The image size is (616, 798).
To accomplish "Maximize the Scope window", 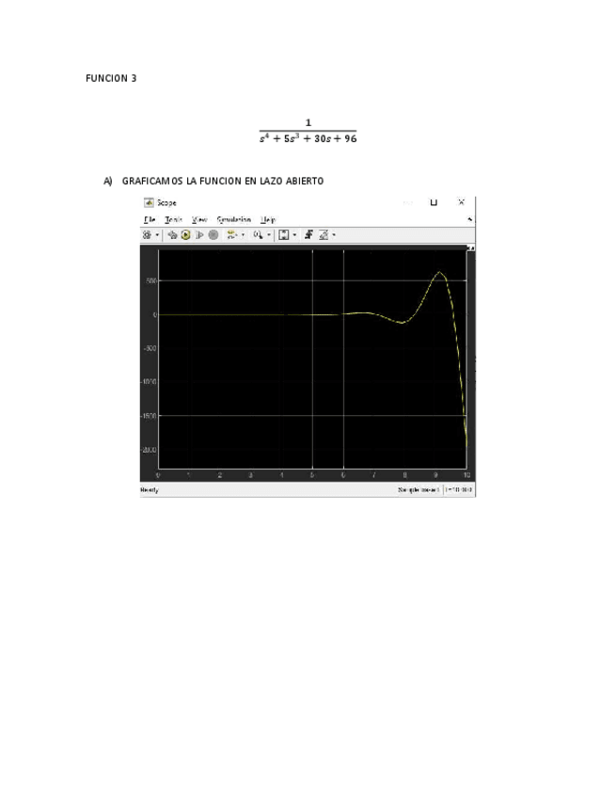I will coord(434,202).
